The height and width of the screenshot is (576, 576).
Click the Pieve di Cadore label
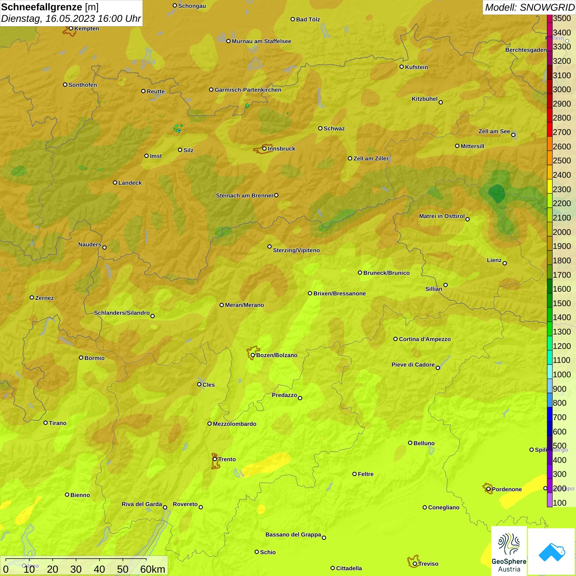(x=413, y=365)
